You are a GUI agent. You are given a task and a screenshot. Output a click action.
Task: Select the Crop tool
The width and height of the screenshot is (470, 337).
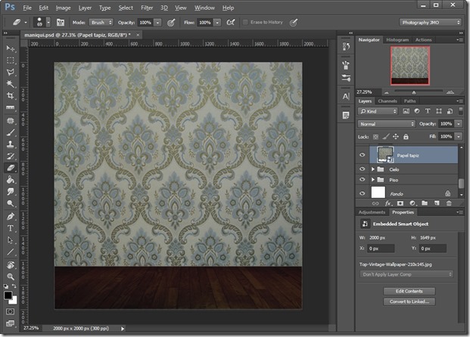click(11, 96)
